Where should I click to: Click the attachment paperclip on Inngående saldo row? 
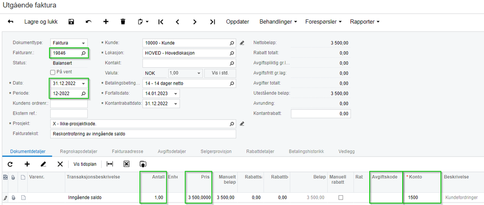tap(14, 197)
